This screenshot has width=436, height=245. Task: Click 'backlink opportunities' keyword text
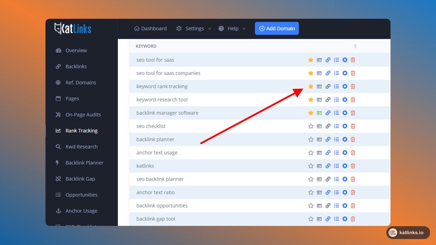(x=162, y=205)
